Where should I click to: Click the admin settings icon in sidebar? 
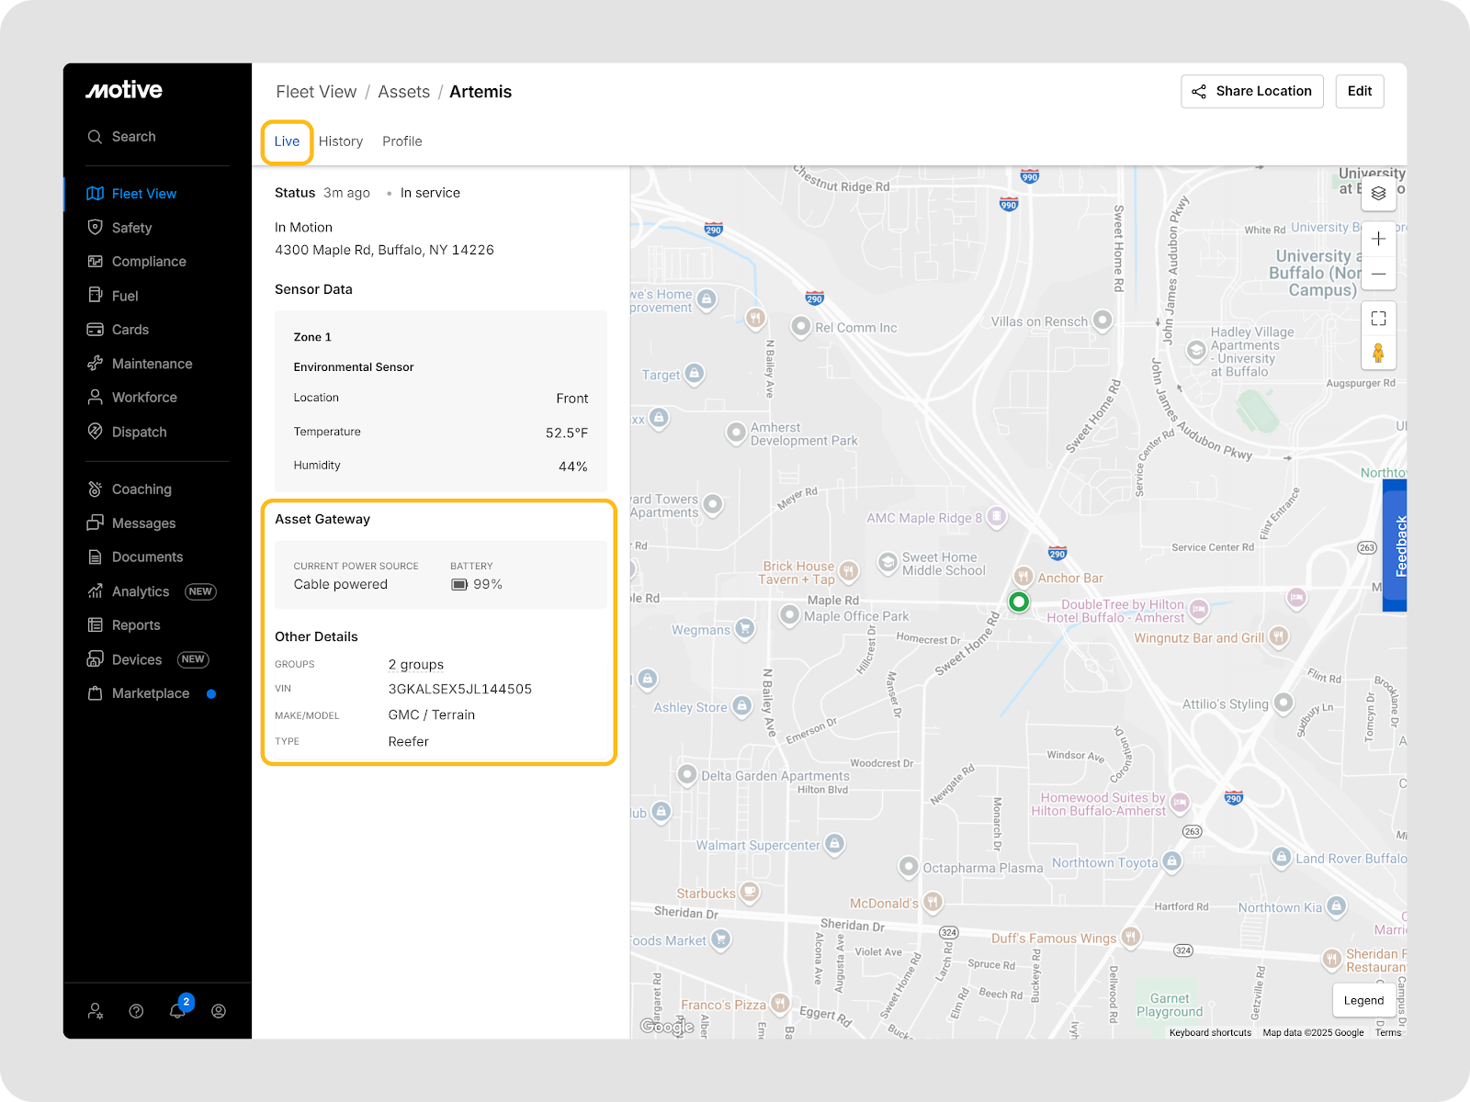click(x=96, y=1011)
